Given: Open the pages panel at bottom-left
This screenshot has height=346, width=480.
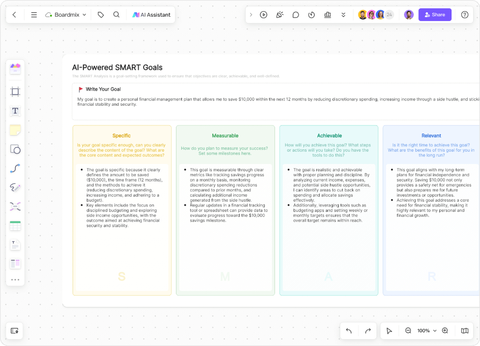Looking at the screenshot, I should (14, 331).
